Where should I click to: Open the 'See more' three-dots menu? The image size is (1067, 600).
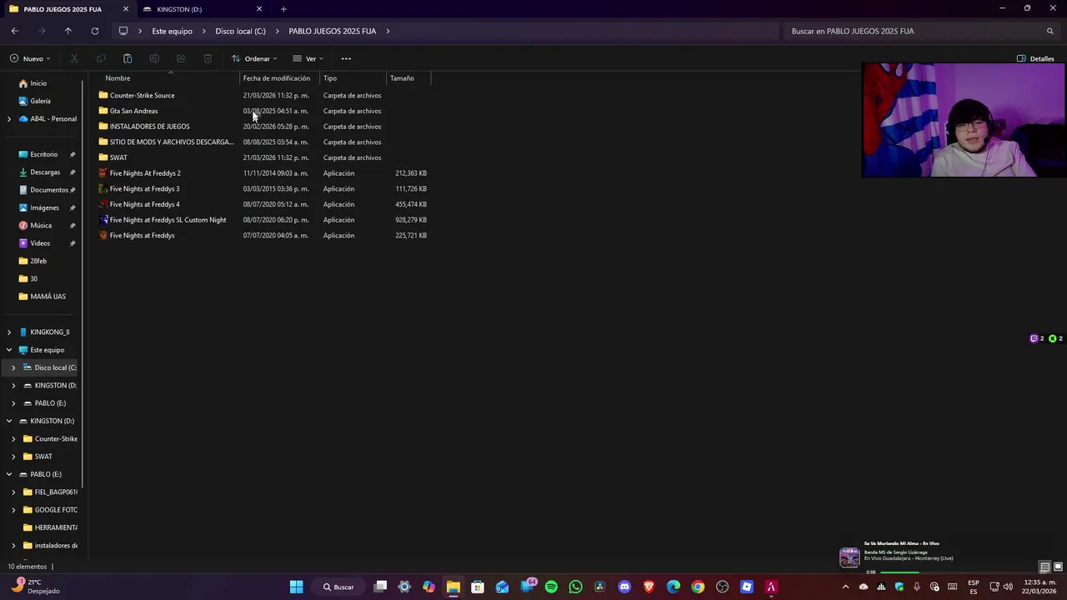(346, 58)
